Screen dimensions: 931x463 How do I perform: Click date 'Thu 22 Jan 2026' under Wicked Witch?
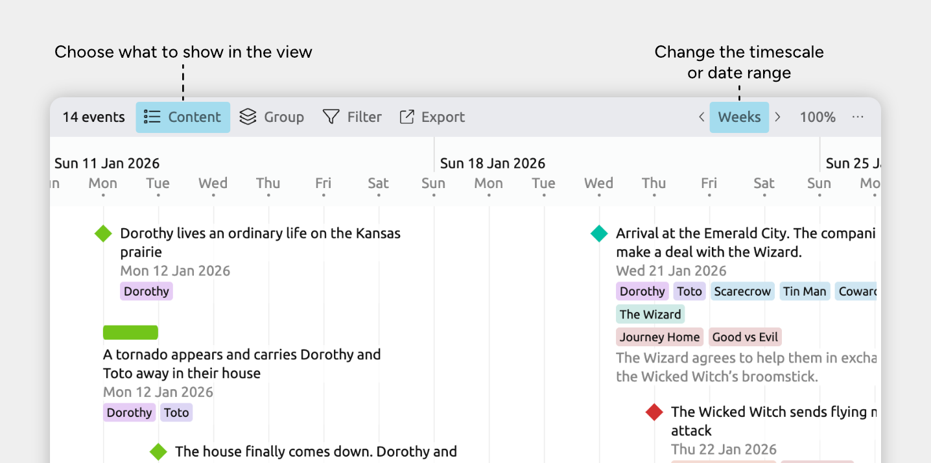724,449
